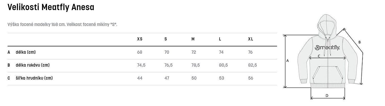
Task: Click the model height note text
Action: [x=62, y=25]
